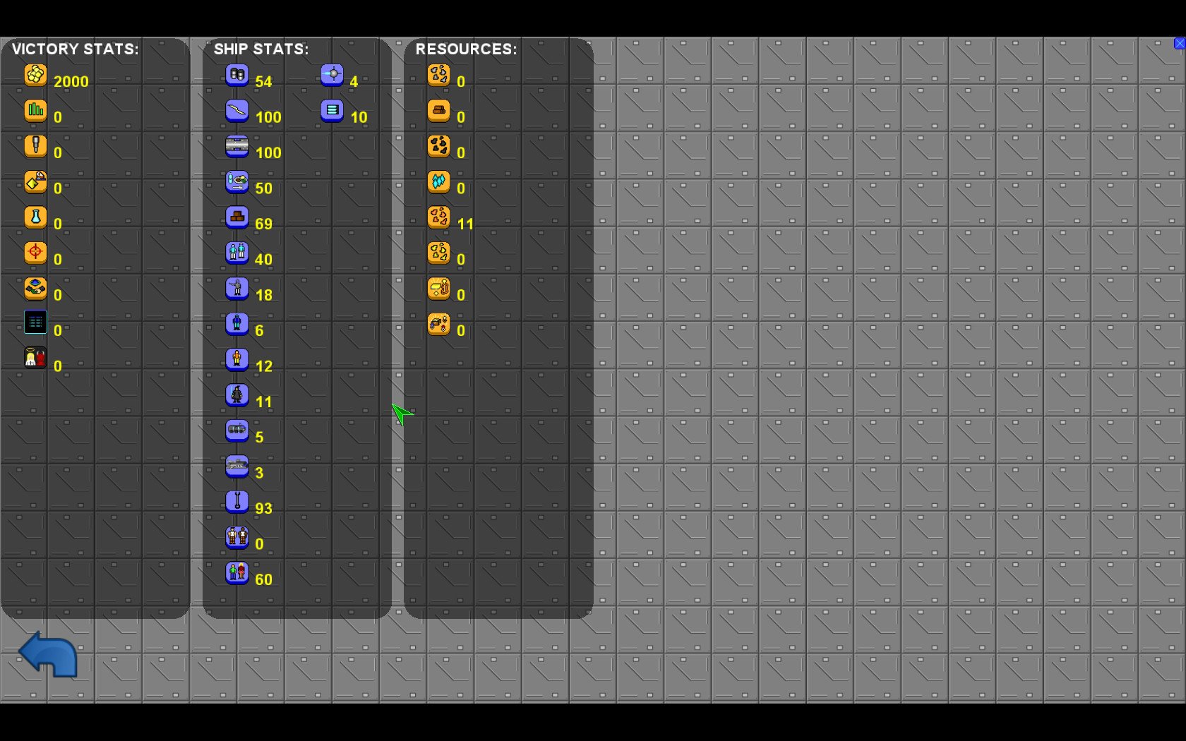
Task: Click the red crosshair target icon
Action: pos(35,253)
